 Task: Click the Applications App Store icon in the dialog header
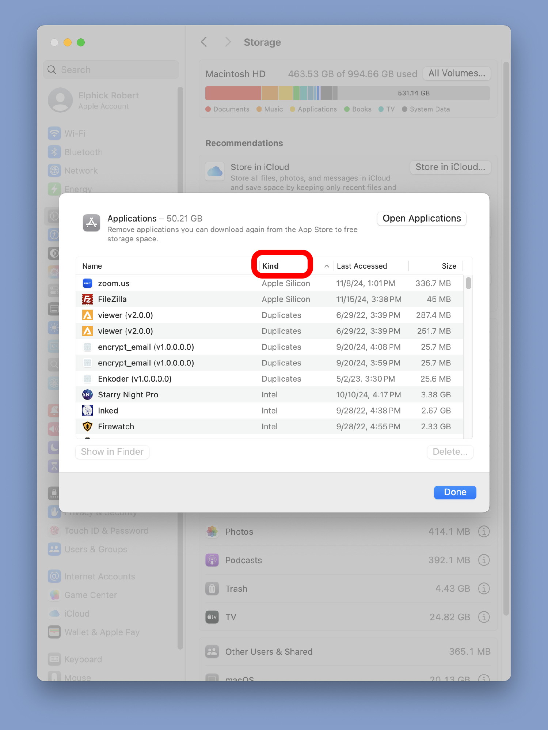point(91,223)
